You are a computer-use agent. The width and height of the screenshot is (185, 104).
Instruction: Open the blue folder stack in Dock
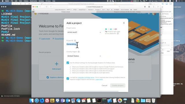[143, 101]
